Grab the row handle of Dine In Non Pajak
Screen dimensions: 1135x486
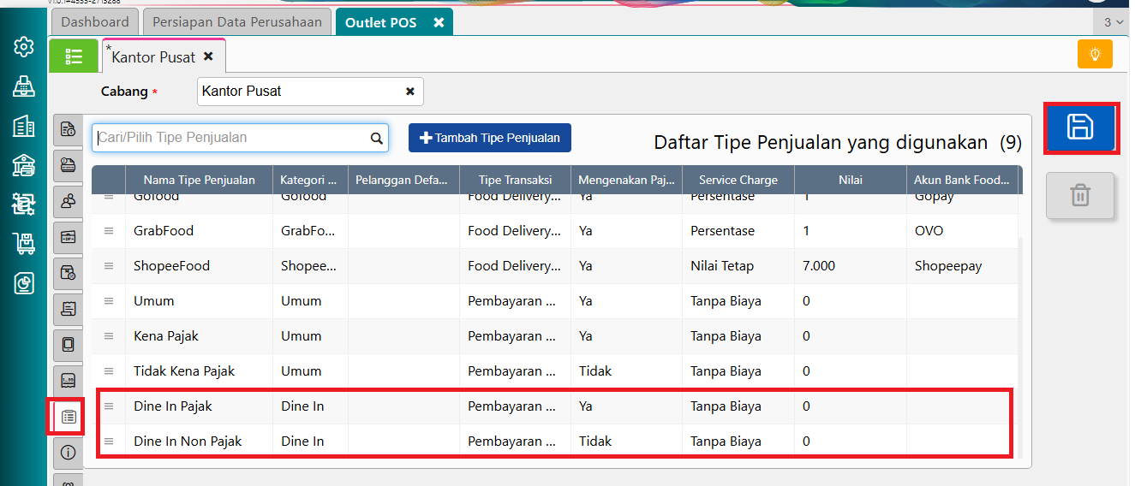point(109,442)
